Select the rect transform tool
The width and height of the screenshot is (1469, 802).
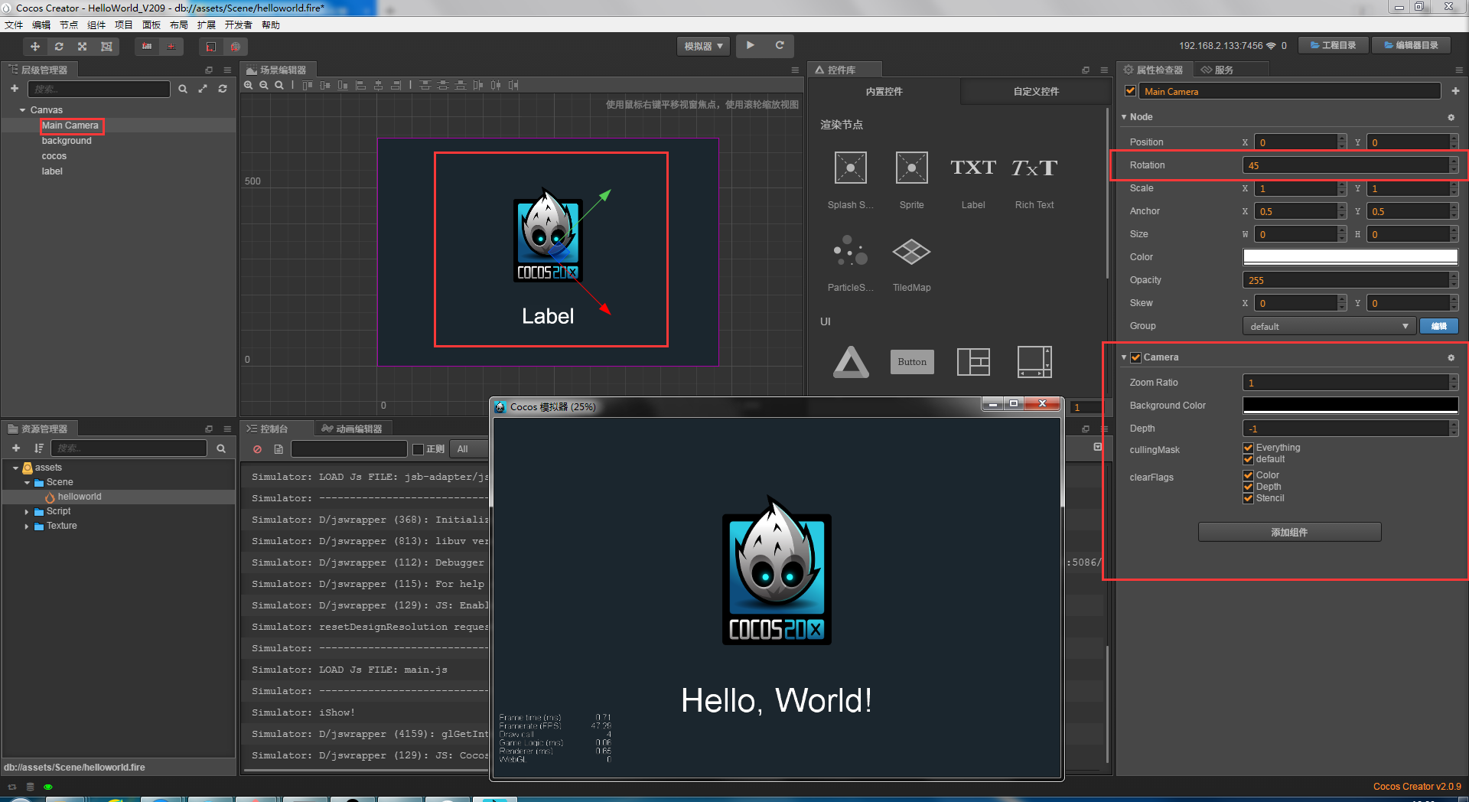106,47
